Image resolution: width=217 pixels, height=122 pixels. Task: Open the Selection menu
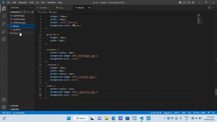(x=23, y=2)
